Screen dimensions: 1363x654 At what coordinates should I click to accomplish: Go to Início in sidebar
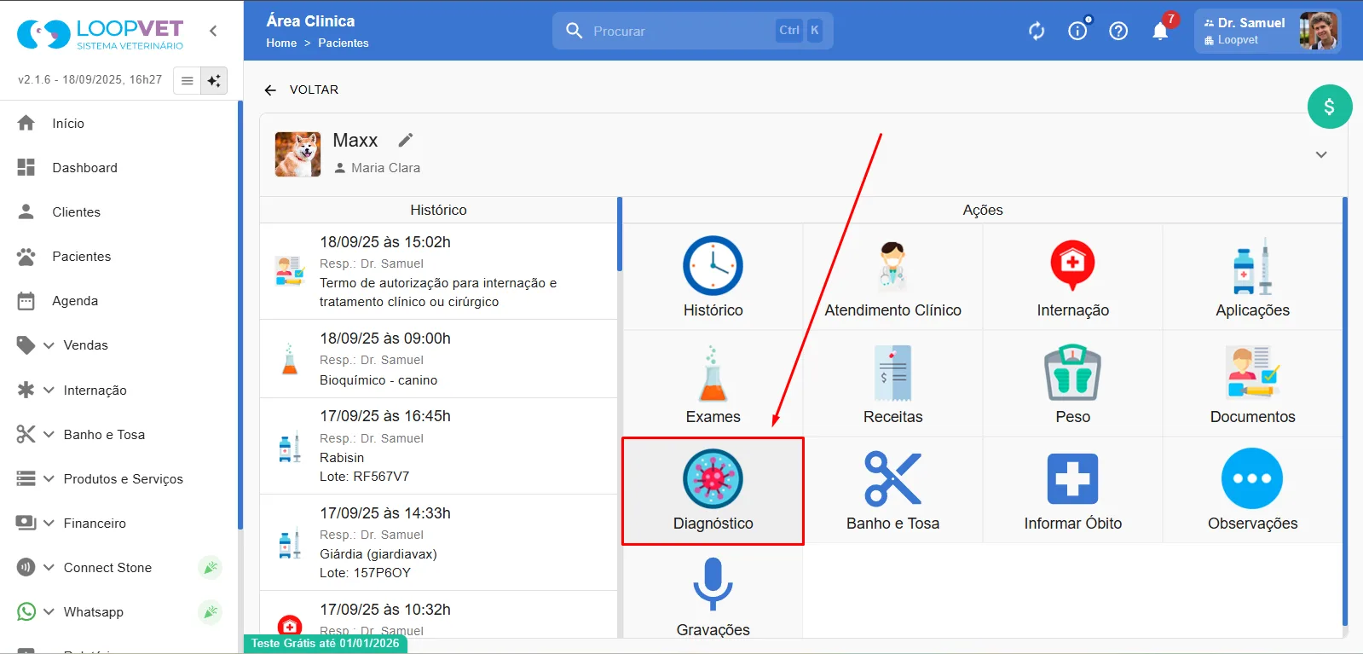click(x=119, y=123)
